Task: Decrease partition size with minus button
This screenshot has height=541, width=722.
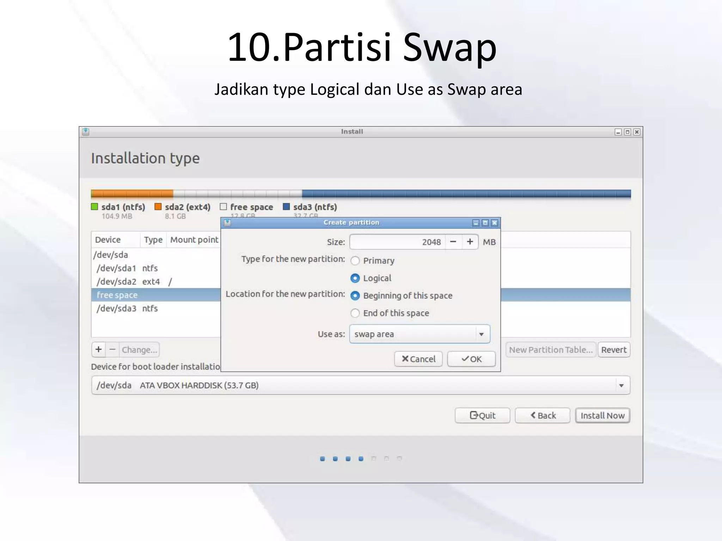Action: [x=453, y=242]
